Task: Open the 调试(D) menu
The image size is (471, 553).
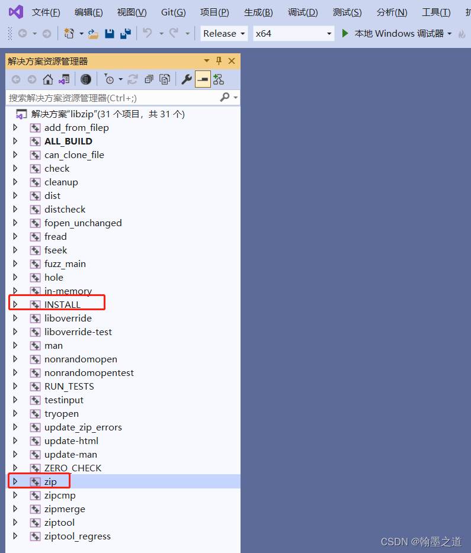Action: [303, 12]
